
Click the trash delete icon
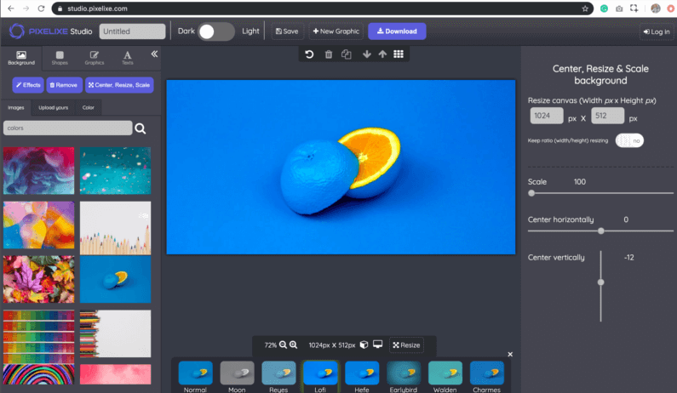coord(328,54)
